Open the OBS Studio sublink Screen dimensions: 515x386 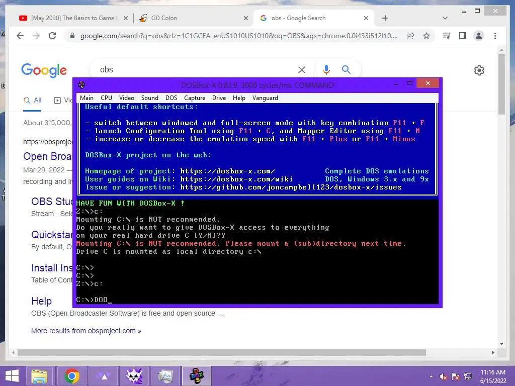(52, 202)
